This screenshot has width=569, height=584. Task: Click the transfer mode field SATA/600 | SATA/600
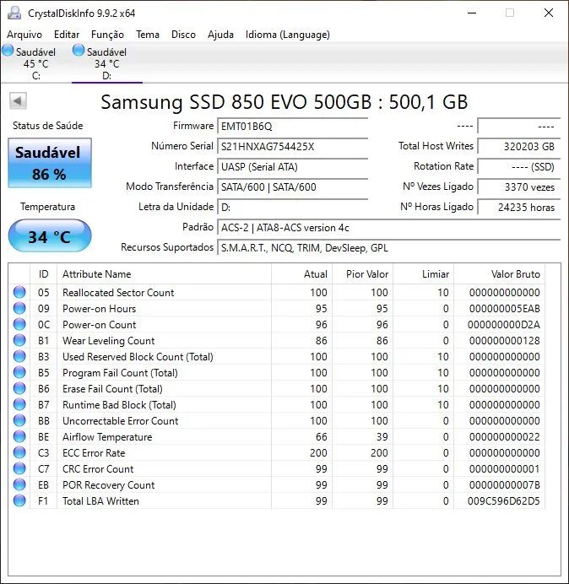(293, 187)
